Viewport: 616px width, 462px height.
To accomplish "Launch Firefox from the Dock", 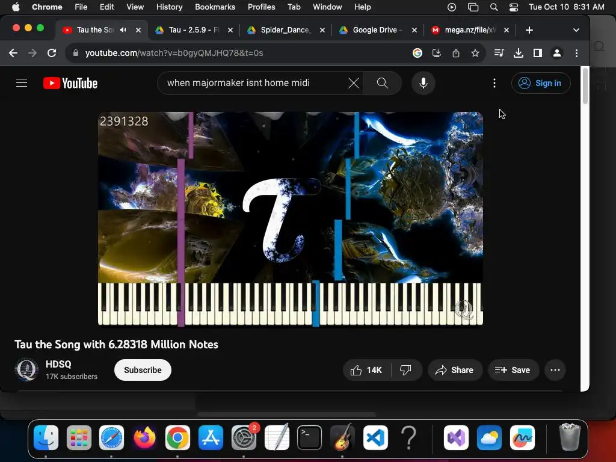I will pos(144,437).
